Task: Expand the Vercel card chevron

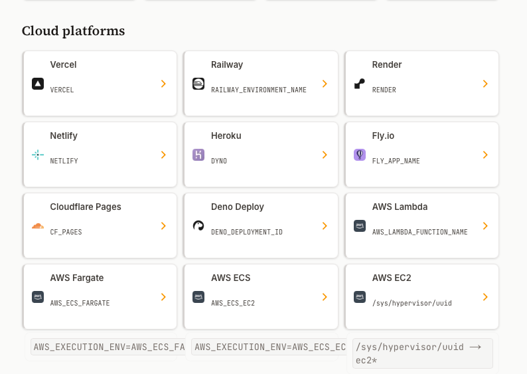Action: [163, 84]
